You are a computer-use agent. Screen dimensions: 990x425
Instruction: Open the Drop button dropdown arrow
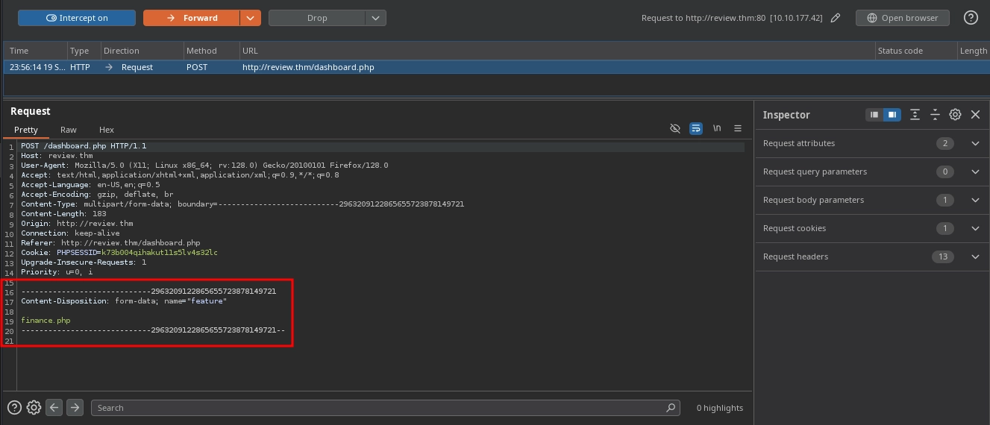375,18
